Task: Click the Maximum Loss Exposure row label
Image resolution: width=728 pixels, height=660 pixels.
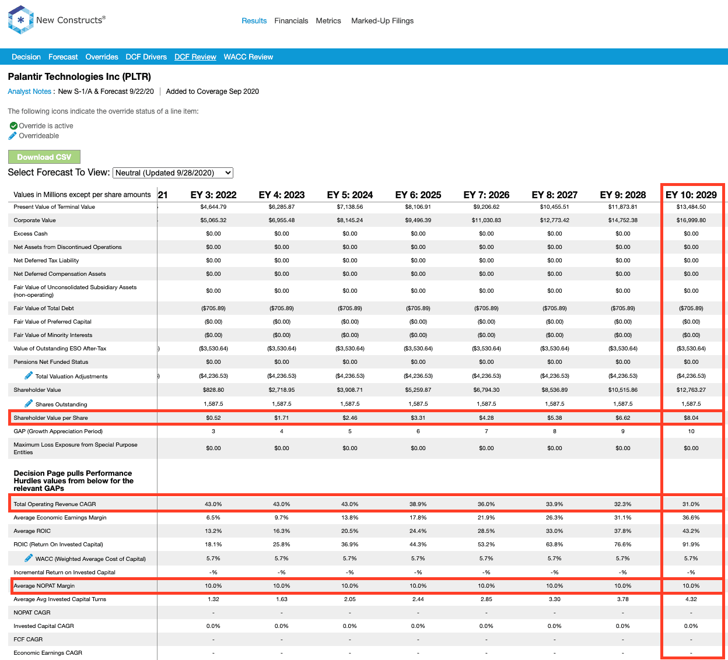Action: click(x=76, y=448)
